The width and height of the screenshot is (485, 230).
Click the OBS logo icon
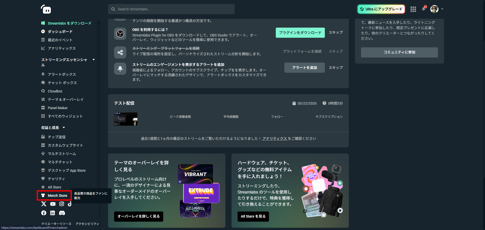(120, 34)
